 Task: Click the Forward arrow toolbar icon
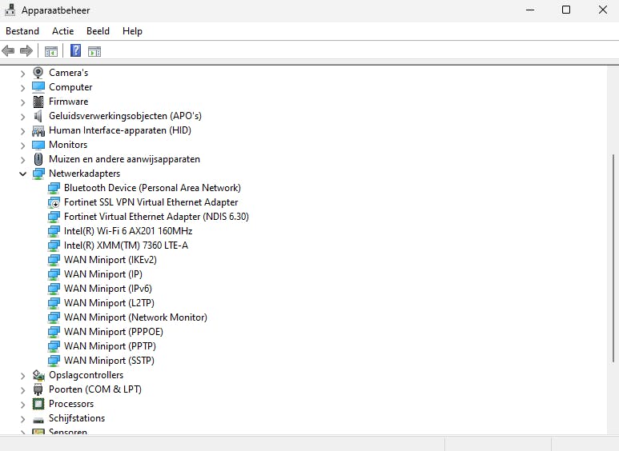pyautogui.click(x=26, y=51)
